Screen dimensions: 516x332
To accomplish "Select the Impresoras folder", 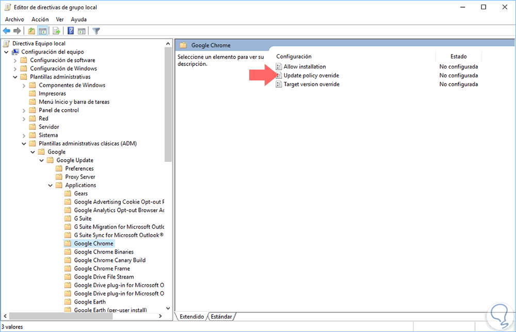I will [x=52, y=93].
